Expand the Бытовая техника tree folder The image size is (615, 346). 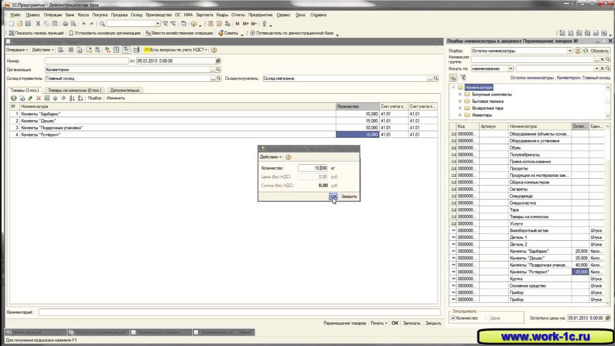[460, 101]
